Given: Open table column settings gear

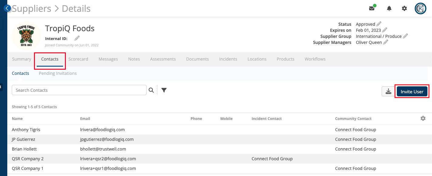Looking at the screenshot, I should [423, 118].
